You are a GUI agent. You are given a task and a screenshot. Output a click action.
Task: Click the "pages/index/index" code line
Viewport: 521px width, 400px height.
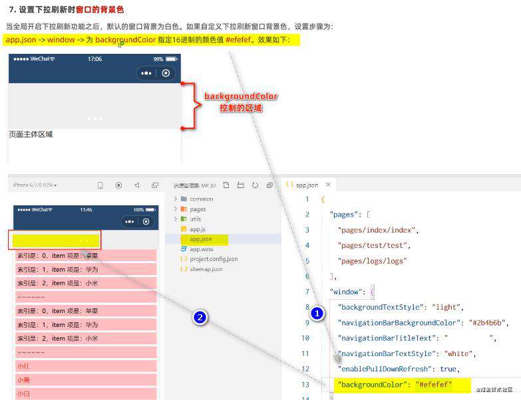[x=378, y=230]
